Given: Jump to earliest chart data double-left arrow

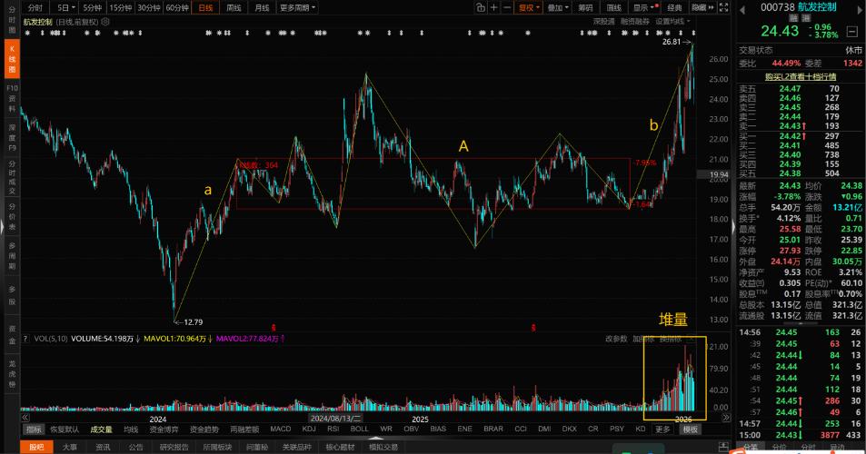Looking at the screenshot, I should (25, 419).
